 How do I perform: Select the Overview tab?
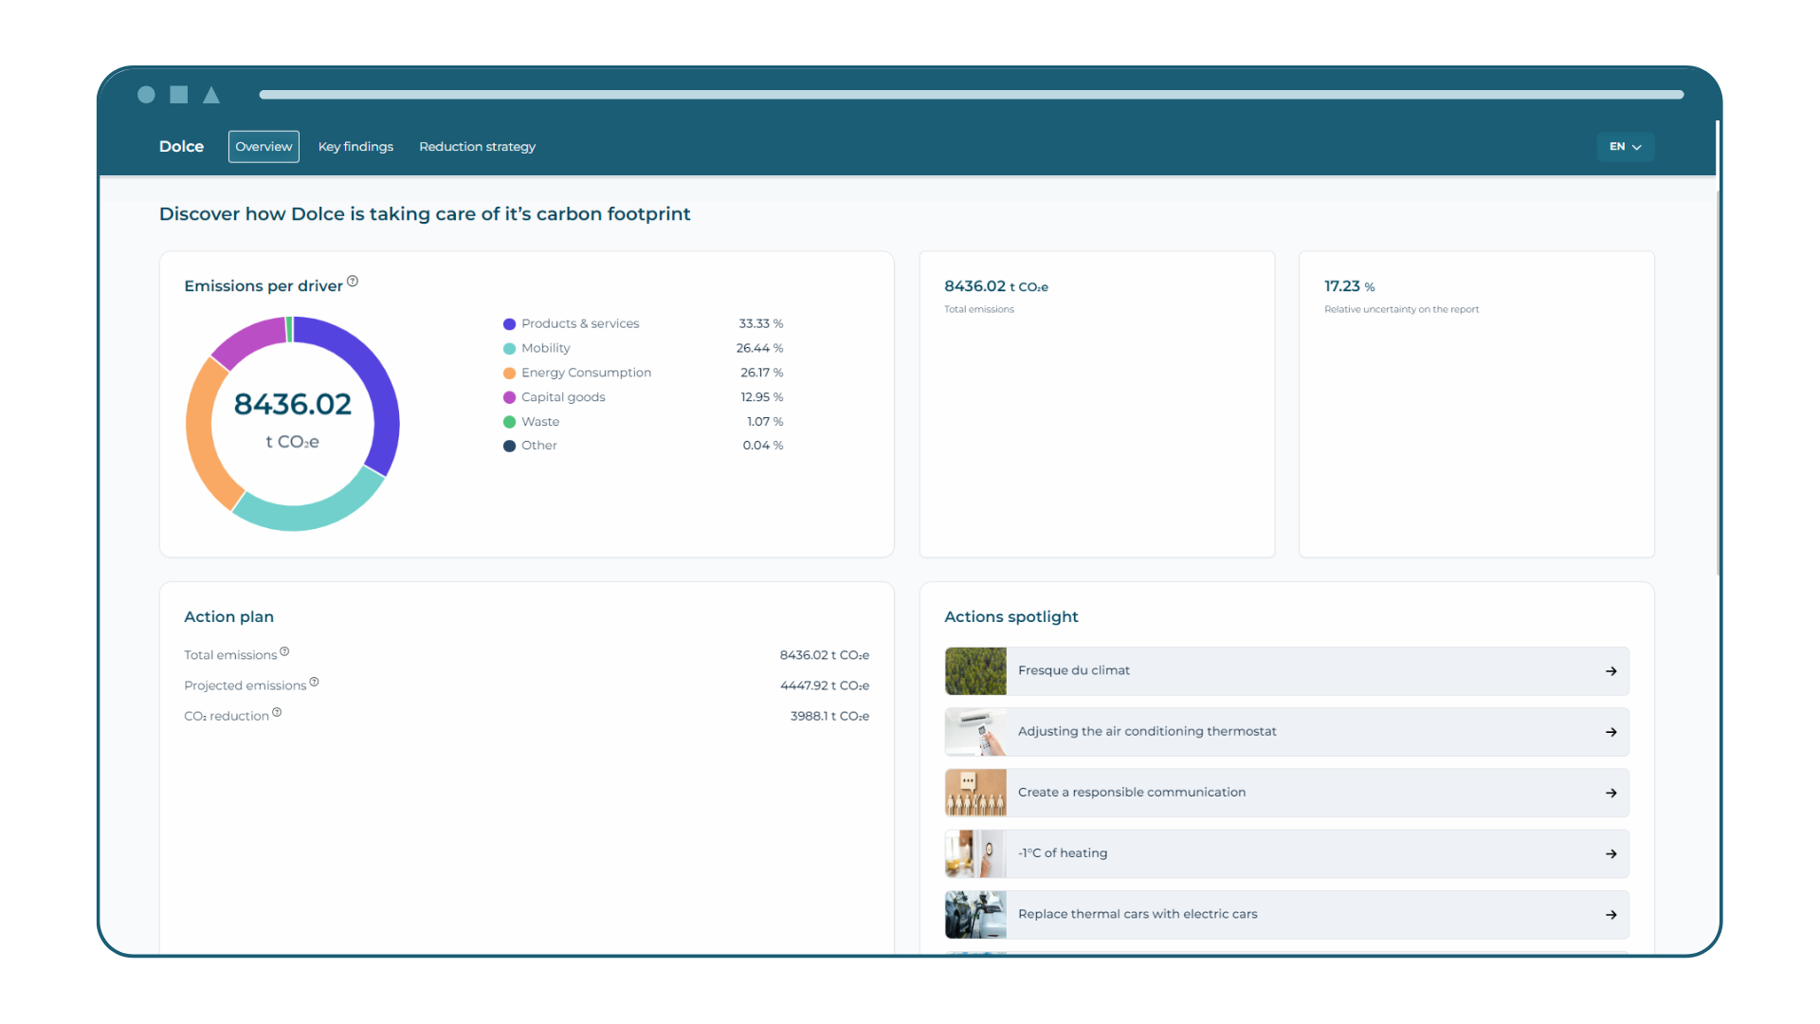click(264, 147)
